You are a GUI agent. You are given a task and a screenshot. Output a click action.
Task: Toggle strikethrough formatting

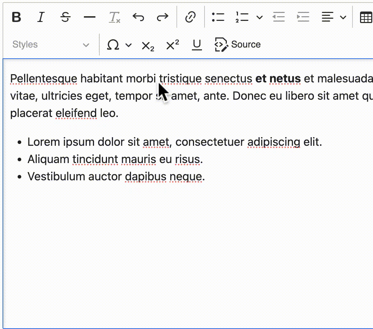coord(65,17)
